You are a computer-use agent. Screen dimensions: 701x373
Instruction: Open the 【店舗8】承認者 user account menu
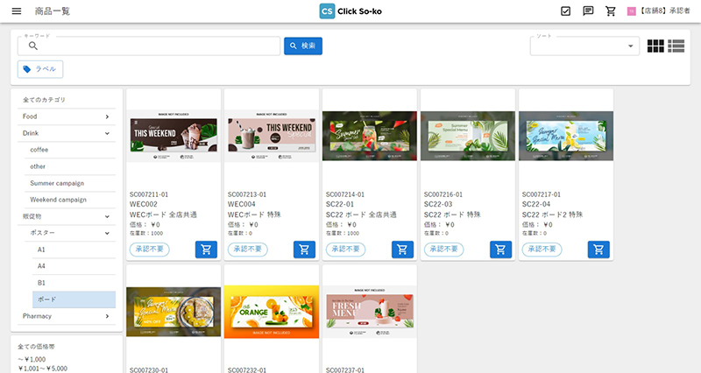point(659,11)
